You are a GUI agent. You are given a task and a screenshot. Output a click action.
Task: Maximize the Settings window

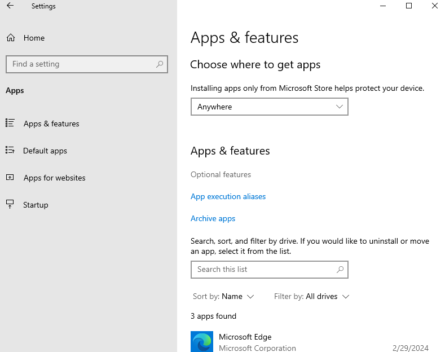coord(409,6)
